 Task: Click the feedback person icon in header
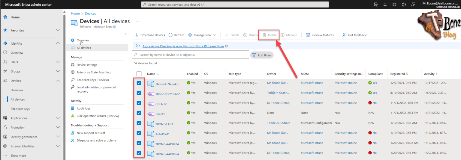click(413, 4)
